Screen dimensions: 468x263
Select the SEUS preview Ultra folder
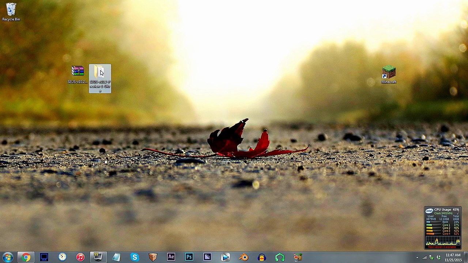coord(100,79)
